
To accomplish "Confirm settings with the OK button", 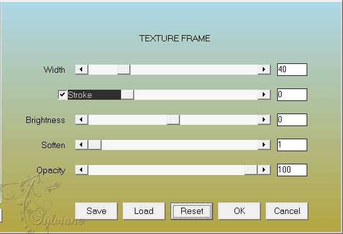I will pos(240,211).
